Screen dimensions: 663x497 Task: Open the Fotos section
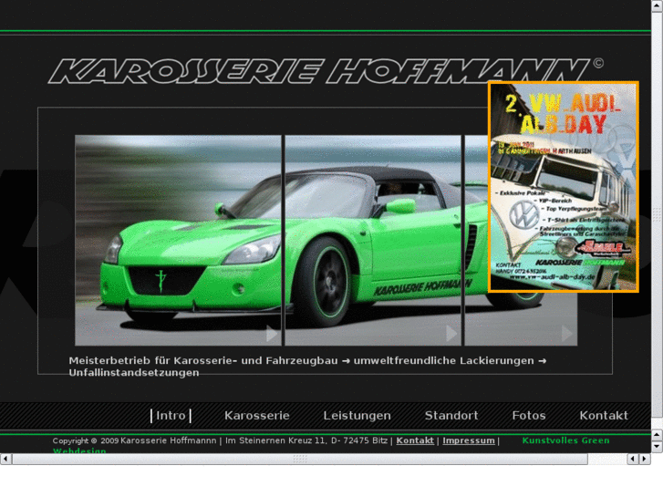click(529, 415)
